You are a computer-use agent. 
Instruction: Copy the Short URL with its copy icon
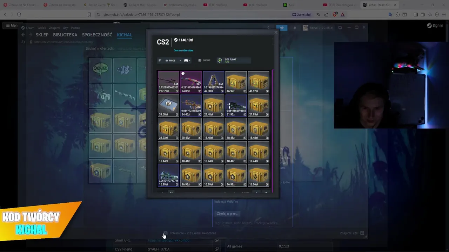216,240
